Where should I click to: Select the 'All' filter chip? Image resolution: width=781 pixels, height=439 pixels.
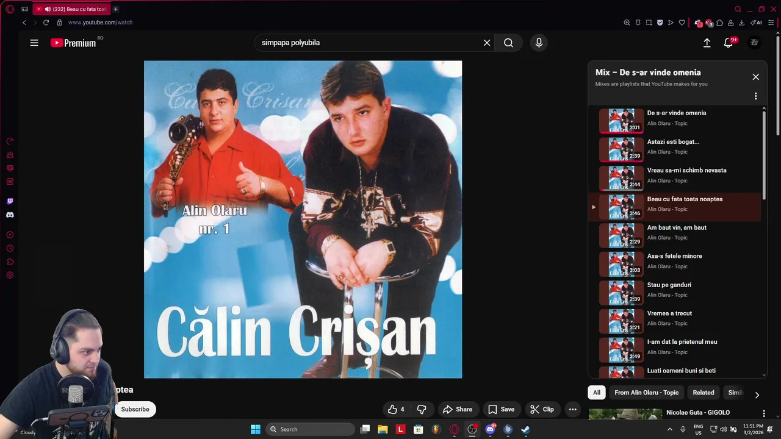(597, 393)
